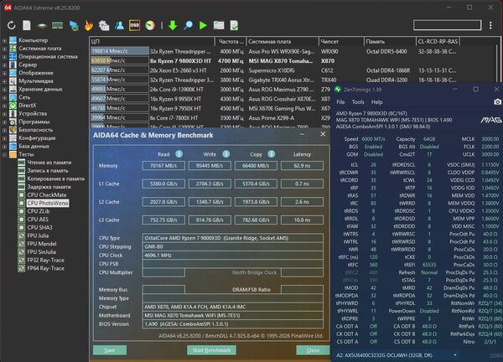Select the Копирование в памяти test
This screenshot has width=503, height=362.
pyautogui.click(x=56, y=178)
